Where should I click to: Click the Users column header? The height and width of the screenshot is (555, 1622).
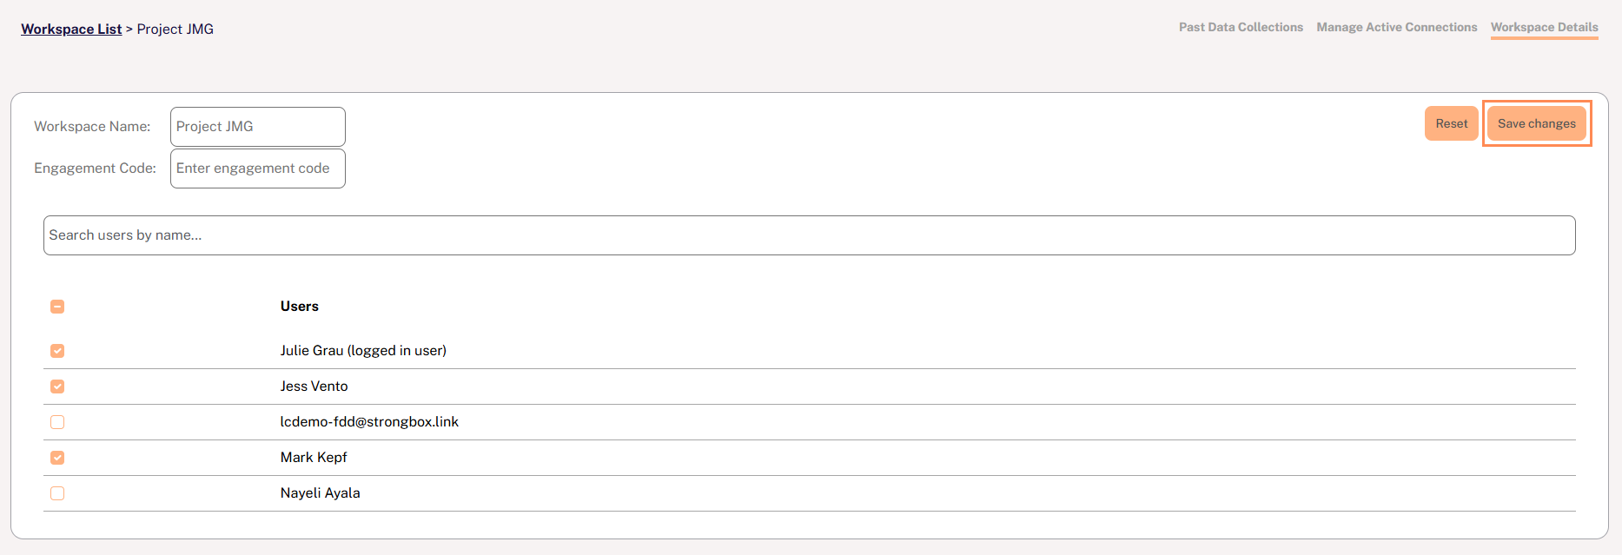pyautogui.click(x=299, y=307)
